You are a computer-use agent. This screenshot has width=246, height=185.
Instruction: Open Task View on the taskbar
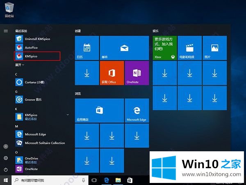(94, 180)
